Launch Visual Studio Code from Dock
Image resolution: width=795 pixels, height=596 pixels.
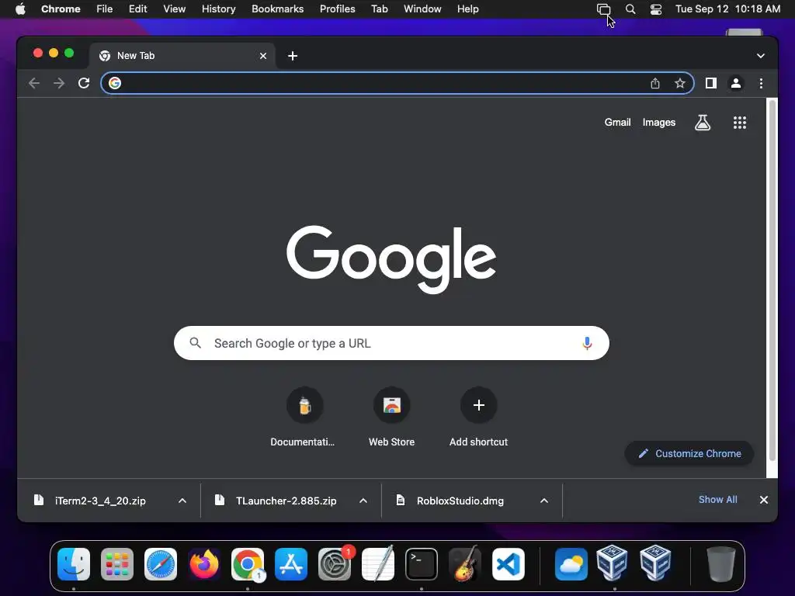pyautogui.click(x=509, y=563)
